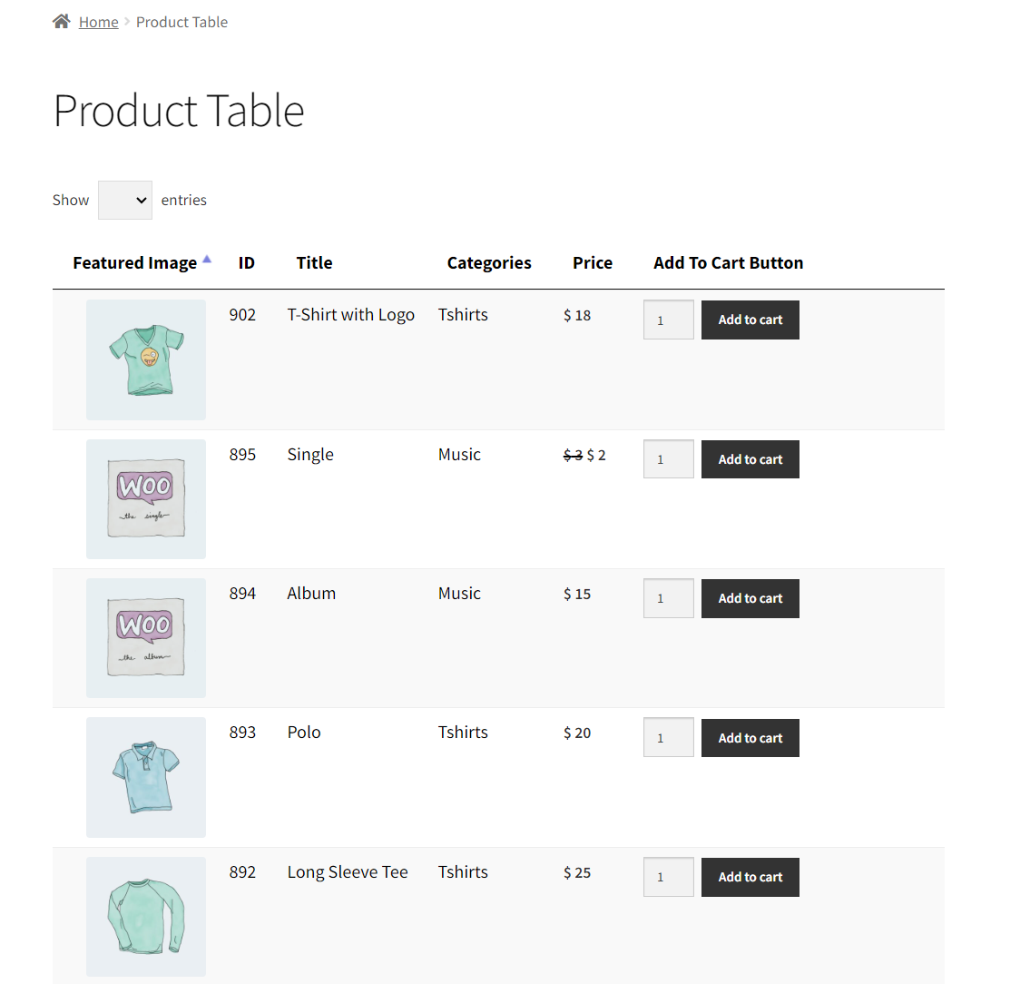
Task: Open the Home breadcrumb link
Action: click(x=98, y=22)
